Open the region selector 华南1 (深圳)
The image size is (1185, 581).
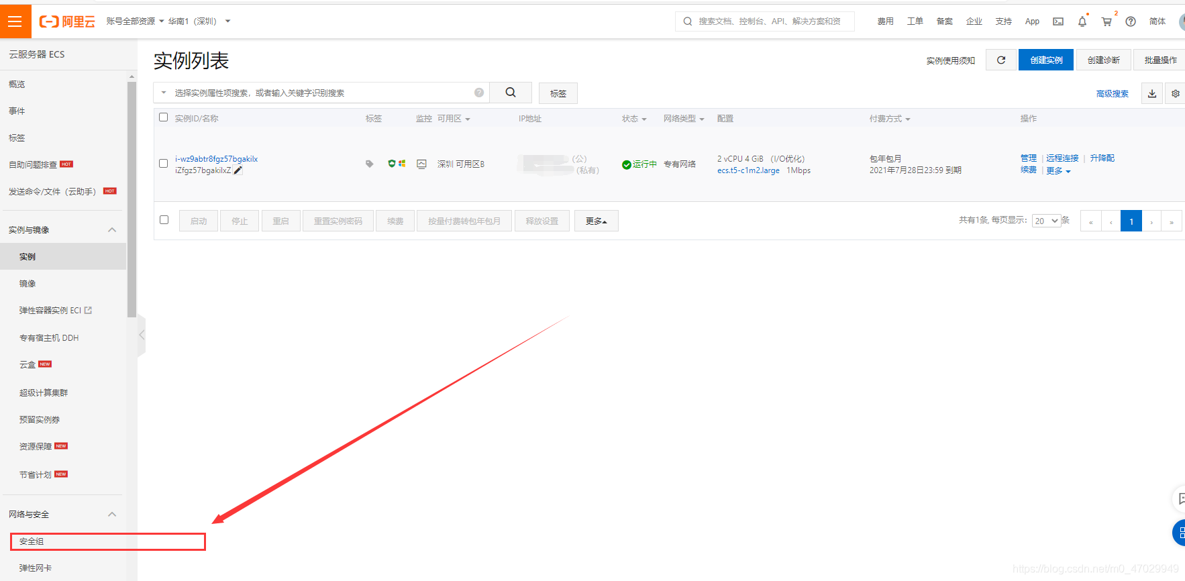pyautogui.click(x=199, y=21)
